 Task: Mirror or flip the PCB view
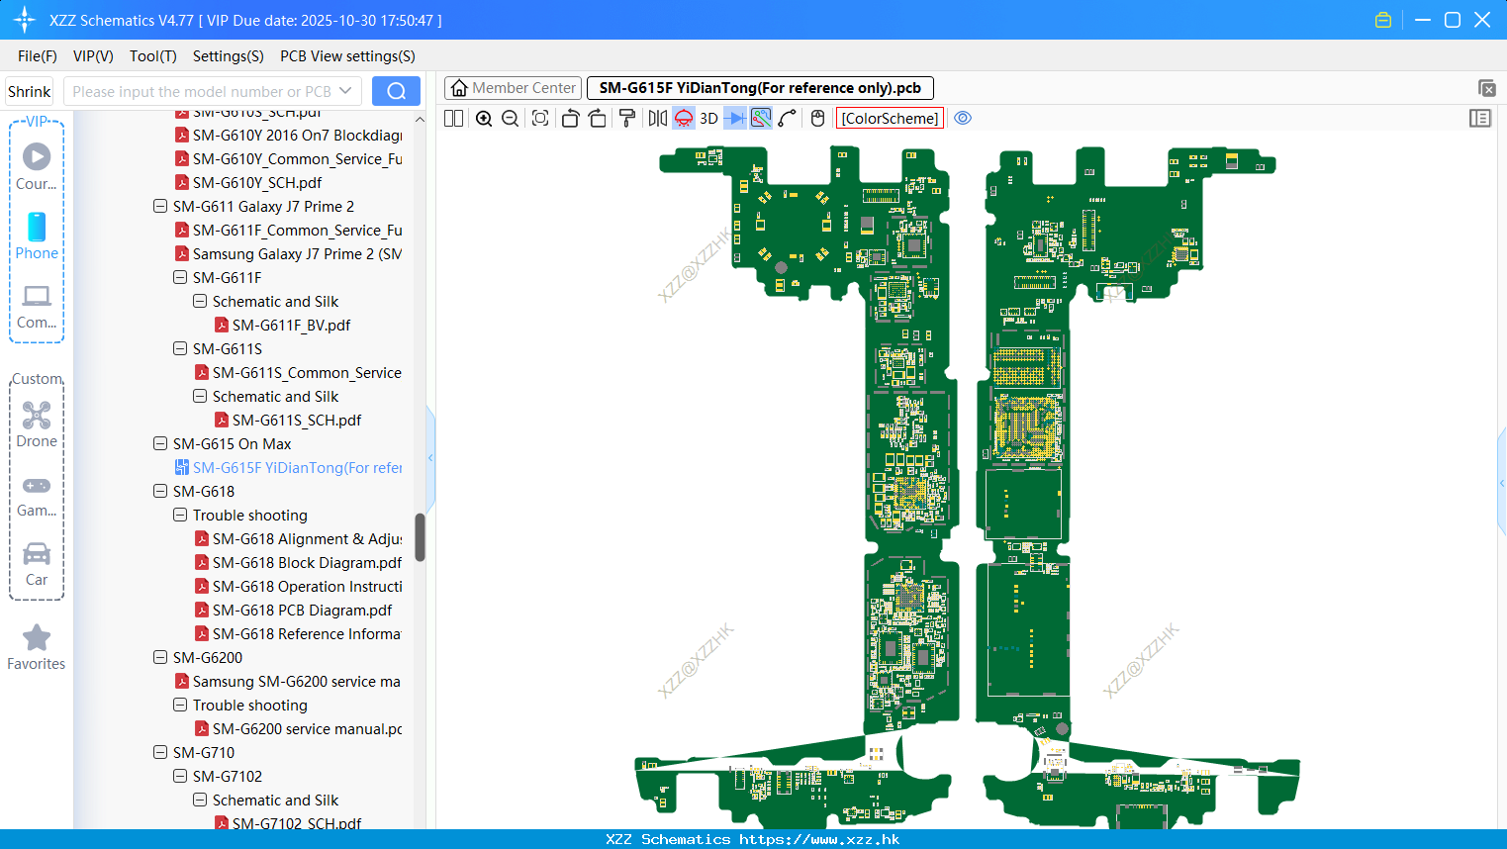click(658, 118)
